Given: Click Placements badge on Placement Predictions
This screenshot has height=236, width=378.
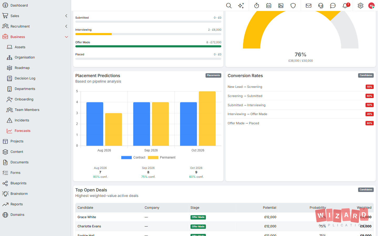Looking at the screenshot, I should [x=213, y=76].
